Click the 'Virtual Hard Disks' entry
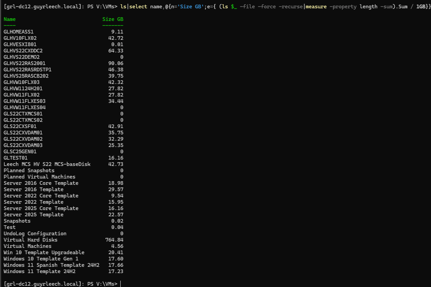This screenshot has height=287, width=431. 31,240
